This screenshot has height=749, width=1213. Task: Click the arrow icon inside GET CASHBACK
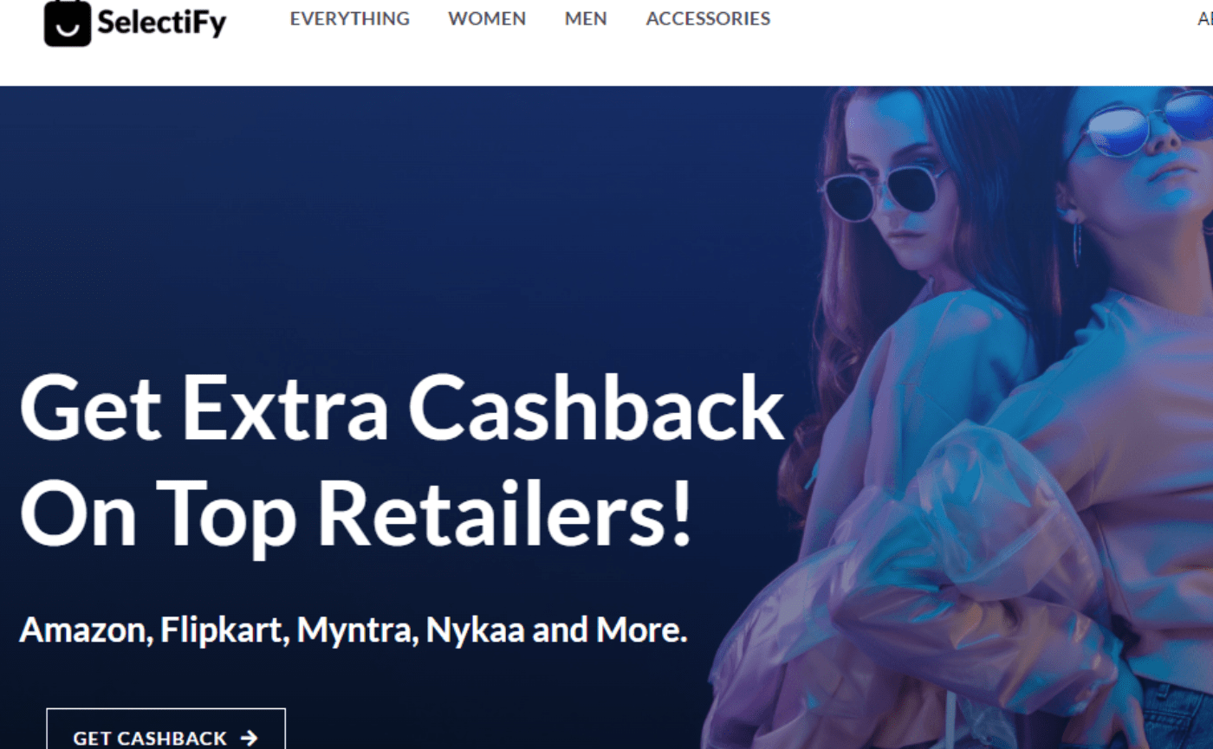coord(250,738)
